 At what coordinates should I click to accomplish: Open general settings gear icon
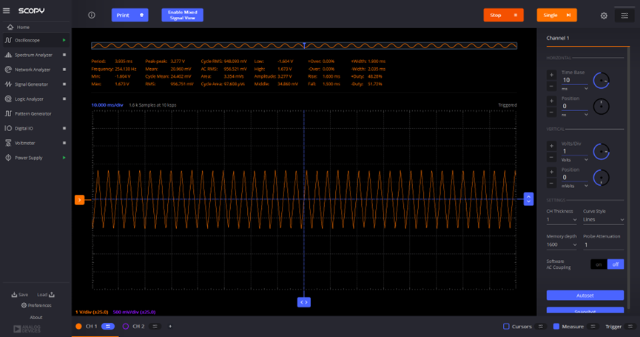[604, 16]
